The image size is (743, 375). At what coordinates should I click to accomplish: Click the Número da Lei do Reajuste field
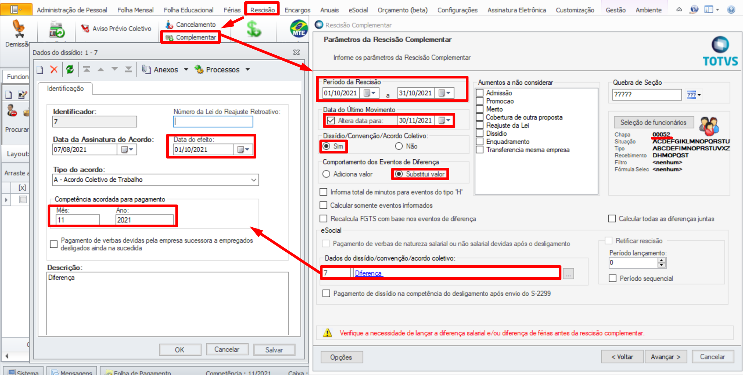tap(213, 122)
